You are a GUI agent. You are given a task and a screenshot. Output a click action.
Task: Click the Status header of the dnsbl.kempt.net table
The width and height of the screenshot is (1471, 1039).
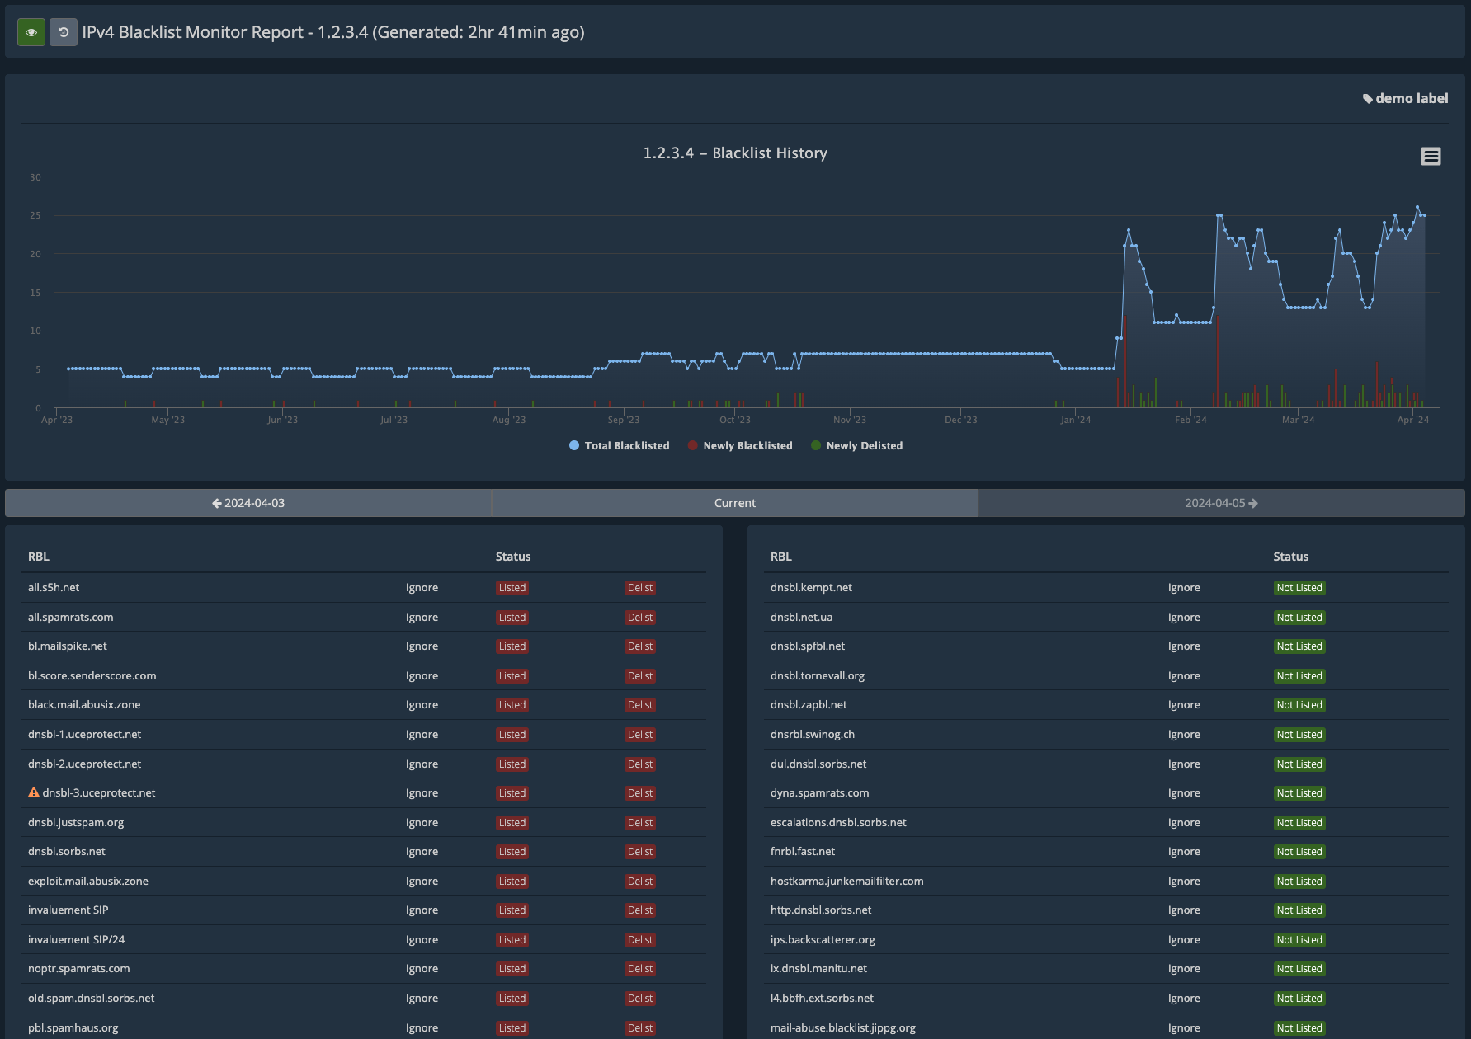coord(1290,557)
